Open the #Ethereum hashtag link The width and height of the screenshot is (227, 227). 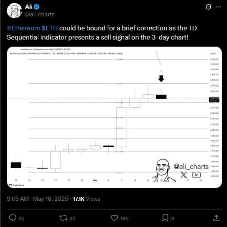point(23,28)
